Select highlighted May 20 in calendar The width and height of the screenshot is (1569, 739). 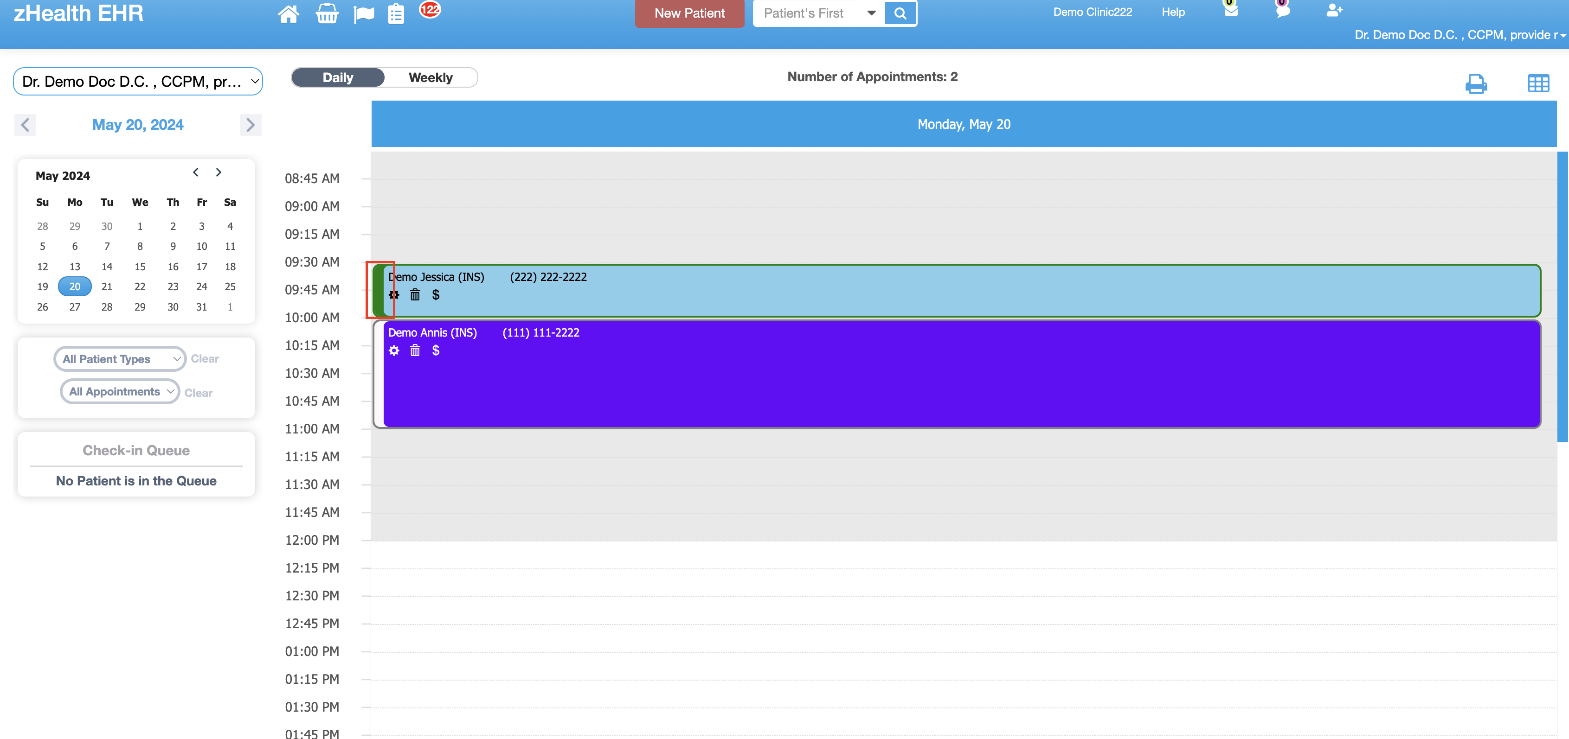click(74, 287)
